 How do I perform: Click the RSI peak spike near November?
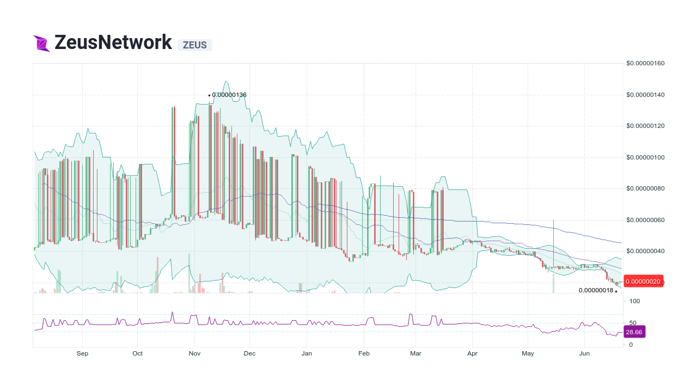pyautogui.click(x=173, y=313)
